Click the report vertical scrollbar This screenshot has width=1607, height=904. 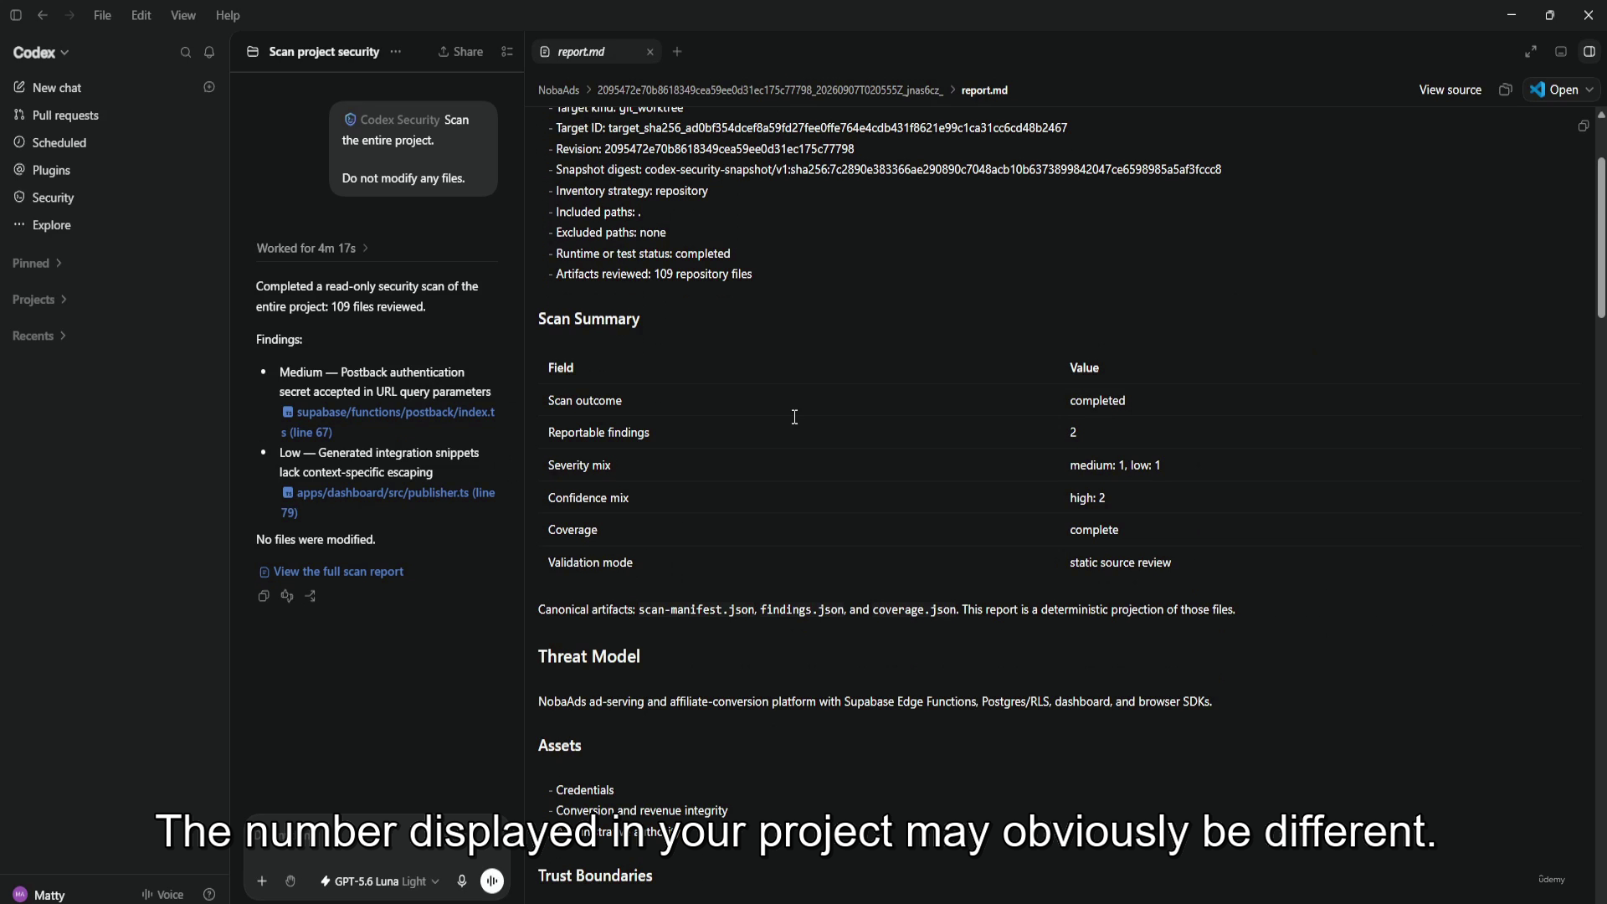[x=1600, y=238]
